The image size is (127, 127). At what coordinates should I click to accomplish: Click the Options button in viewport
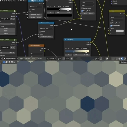pos(124,62)
